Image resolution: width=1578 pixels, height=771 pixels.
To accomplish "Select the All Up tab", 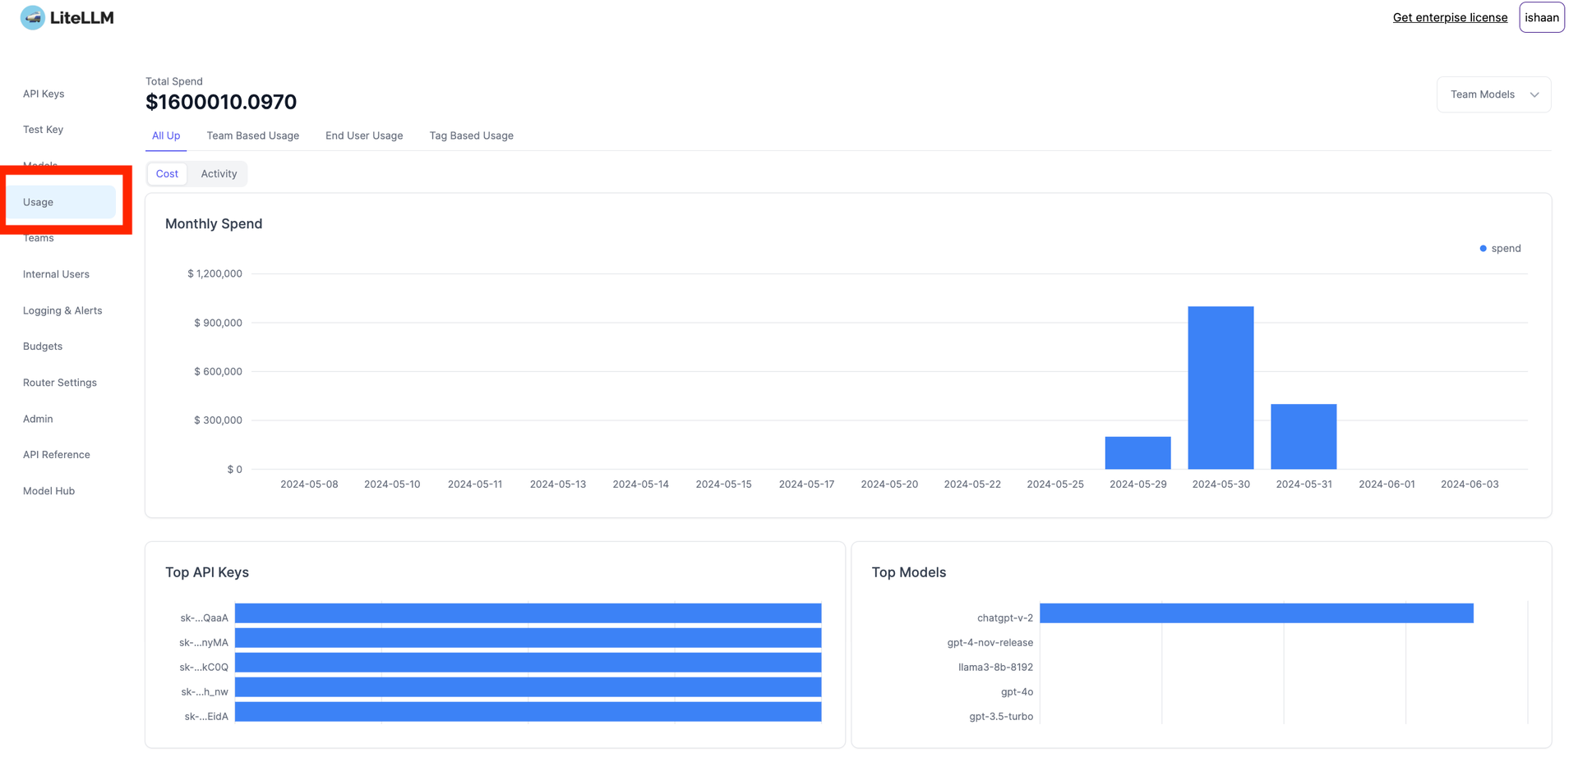I will pos(165,135).
